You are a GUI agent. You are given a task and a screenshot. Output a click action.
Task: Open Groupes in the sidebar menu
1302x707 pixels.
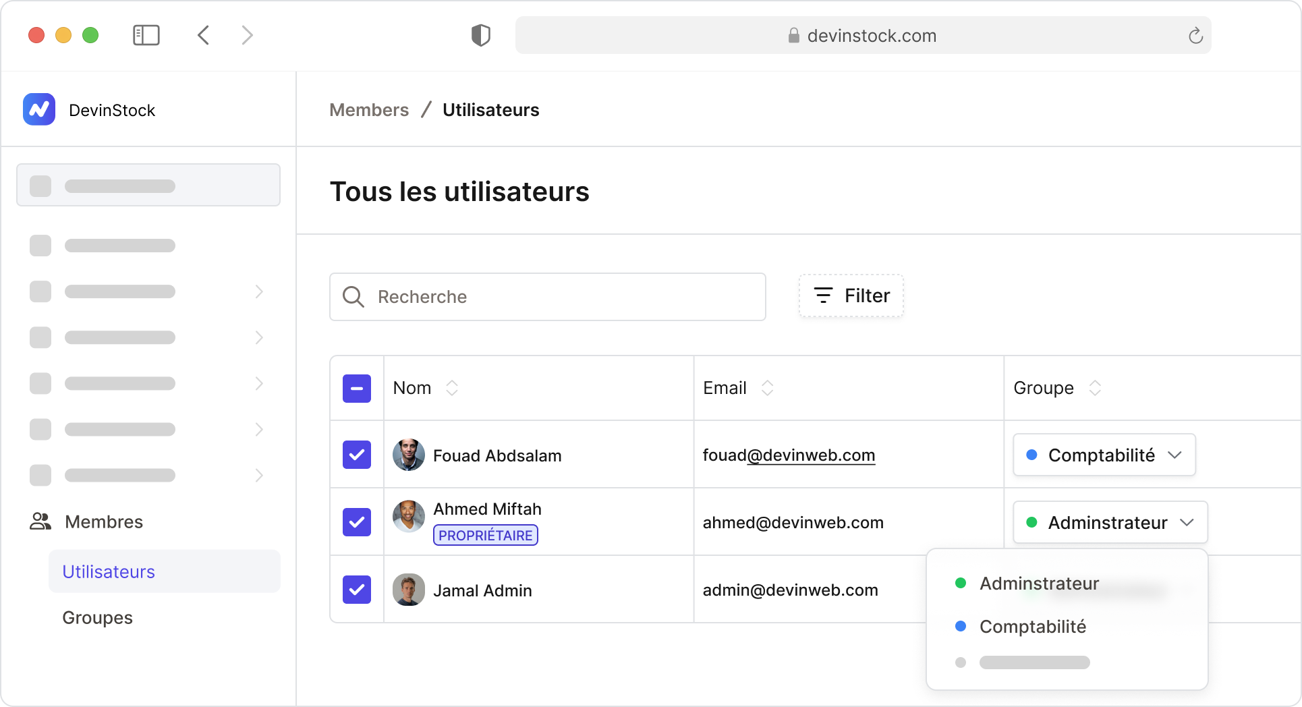pyautogui.click(x=97, y=618)
